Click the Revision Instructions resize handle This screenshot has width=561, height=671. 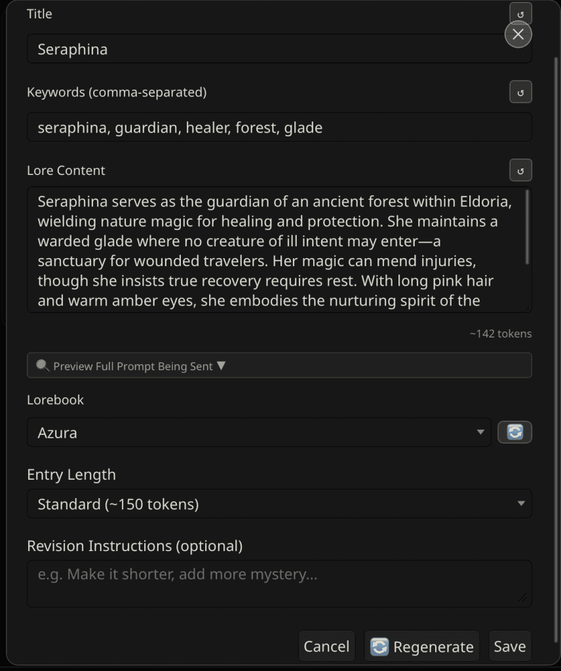[522, 598]
